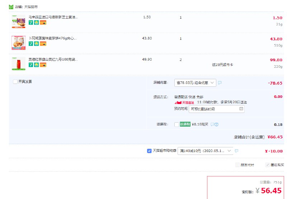Click the green shield icon under the biscuit item

point(37,23)
